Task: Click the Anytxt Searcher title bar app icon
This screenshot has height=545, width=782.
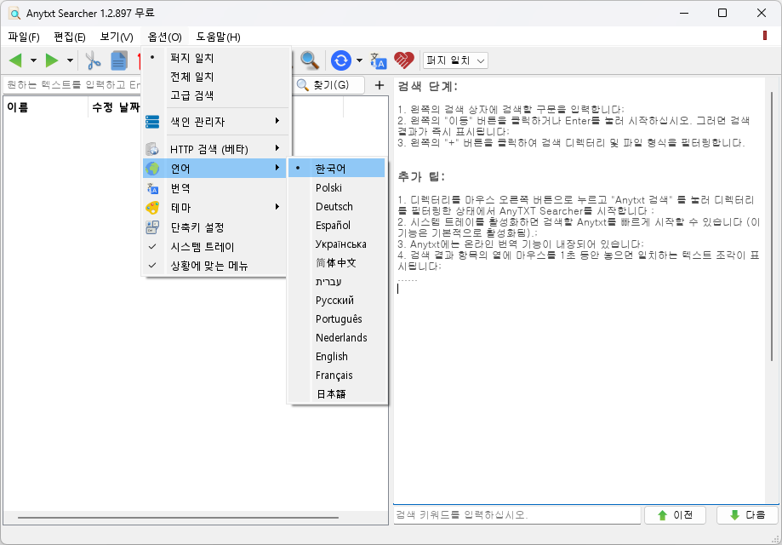Action: (x=15, y=14)
